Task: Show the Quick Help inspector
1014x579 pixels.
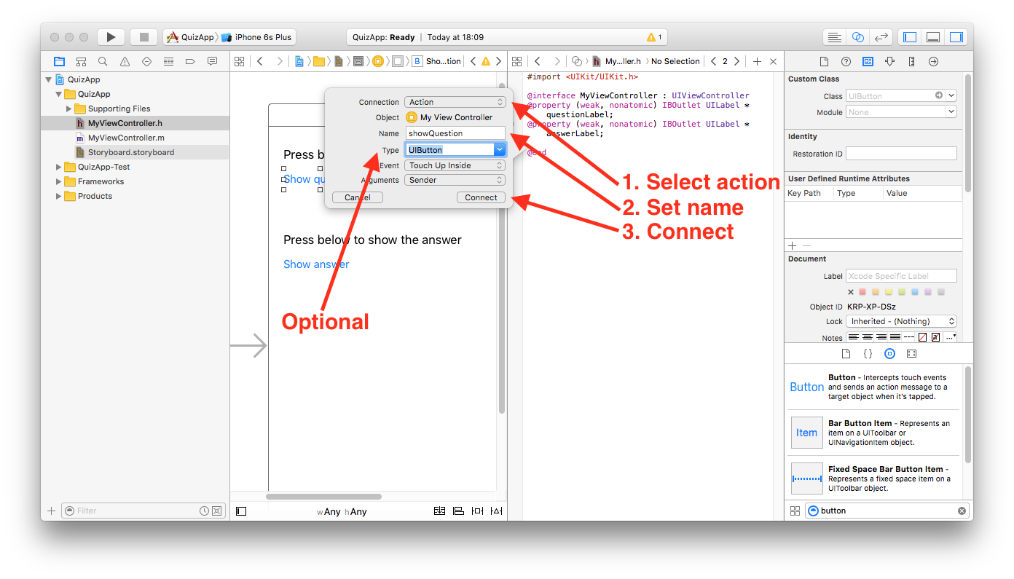Action: point(846,61)
